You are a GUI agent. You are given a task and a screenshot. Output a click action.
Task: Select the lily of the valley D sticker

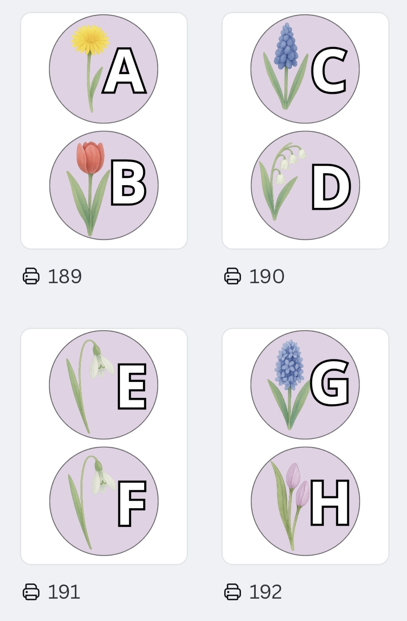click(x=305, y=185)
